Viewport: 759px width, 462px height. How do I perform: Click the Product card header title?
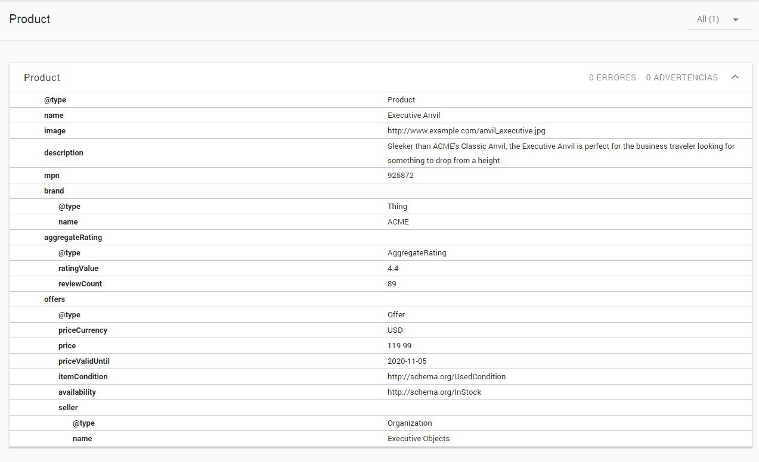click(42, 77)
